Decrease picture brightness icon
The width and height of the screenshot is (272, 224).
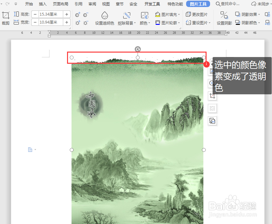pos(86,23)
